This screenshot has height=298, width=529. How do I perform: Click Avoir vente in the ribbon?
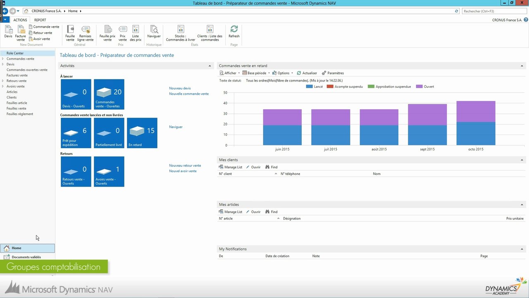(x=39, y=39)
